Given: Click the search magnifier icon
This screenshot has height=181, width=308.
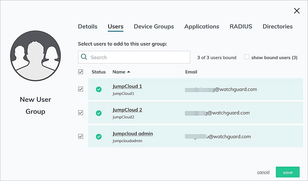Looking at the screenshot, I should pyautogui.click(x=84, y=57).
